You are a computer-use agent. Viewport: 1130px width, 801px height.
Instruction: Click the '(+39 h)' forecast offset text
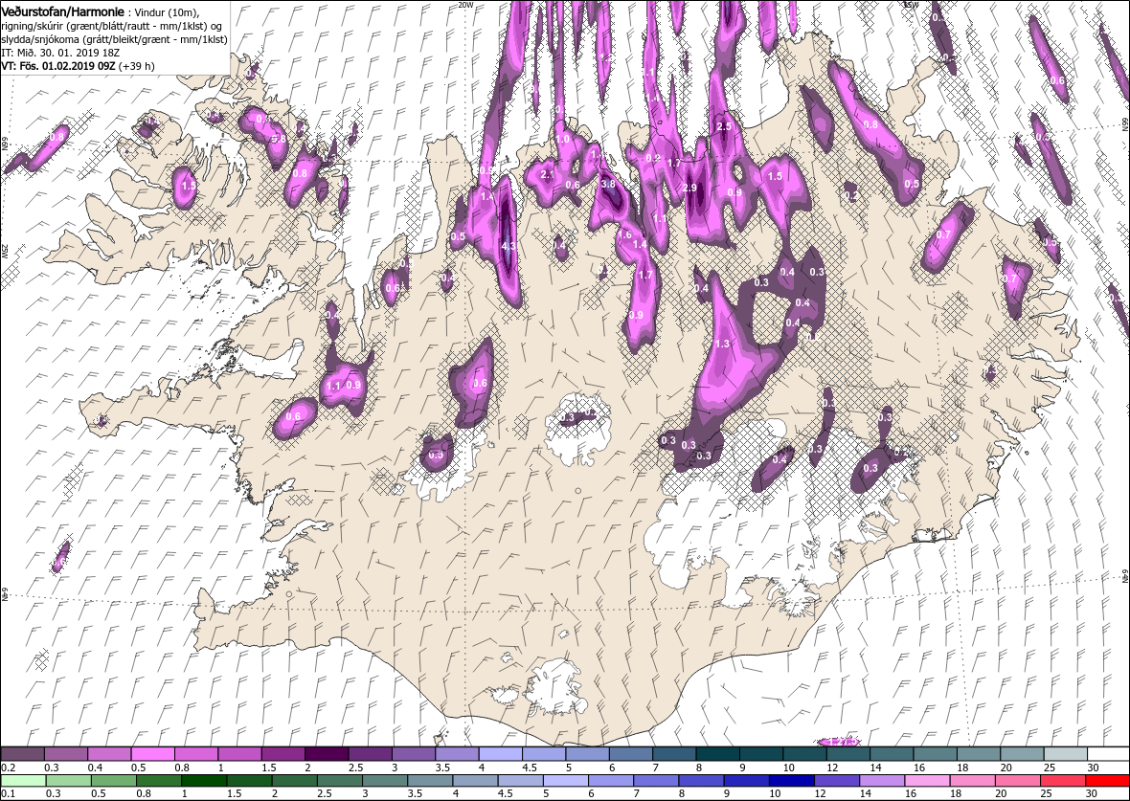coord(136,65)
